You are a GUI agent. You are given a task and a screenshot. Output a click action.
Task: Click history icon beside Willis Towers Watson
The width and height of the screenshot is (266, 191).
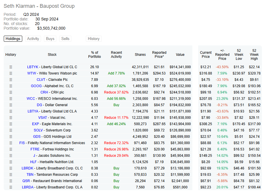(11, 73)
